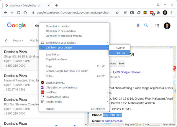Bookmark this page with the star icon
Screen dimensions: 177x127
click(x=117, y=12)
